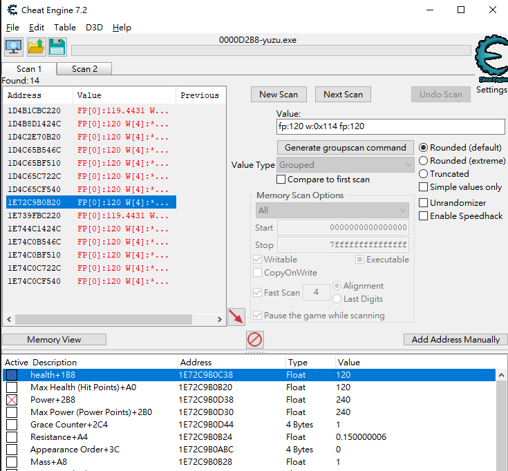Click the Undo Scan button
The width and height of the screenshot is (508, 471).
(x=441, y=94)
